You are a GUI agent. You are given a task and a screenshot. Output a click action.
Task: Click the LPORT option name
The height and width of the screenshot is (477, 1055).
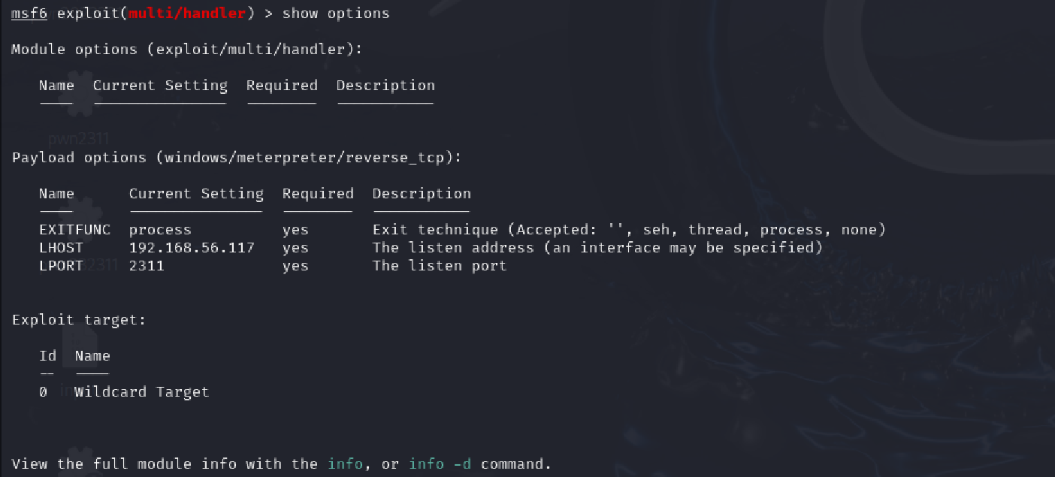[61, 266]
